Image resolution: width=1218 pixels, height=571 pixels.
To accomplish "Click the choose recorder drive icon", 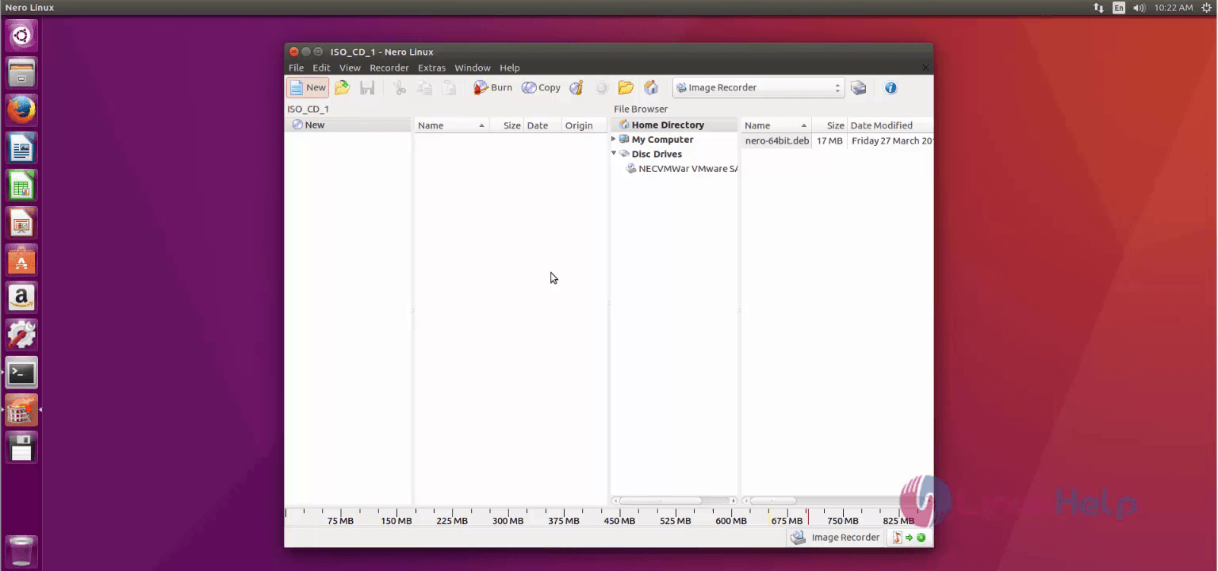I will (x=858, y=87).
